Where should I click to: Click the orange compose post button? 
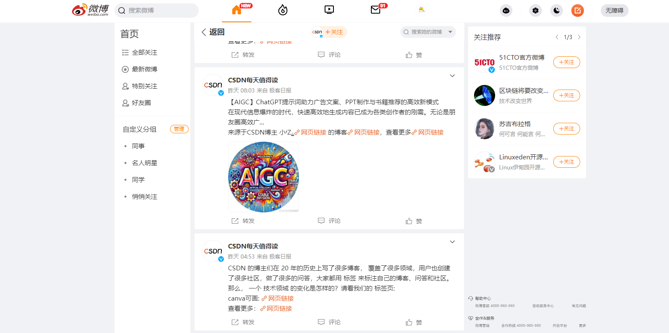point(578,11)
